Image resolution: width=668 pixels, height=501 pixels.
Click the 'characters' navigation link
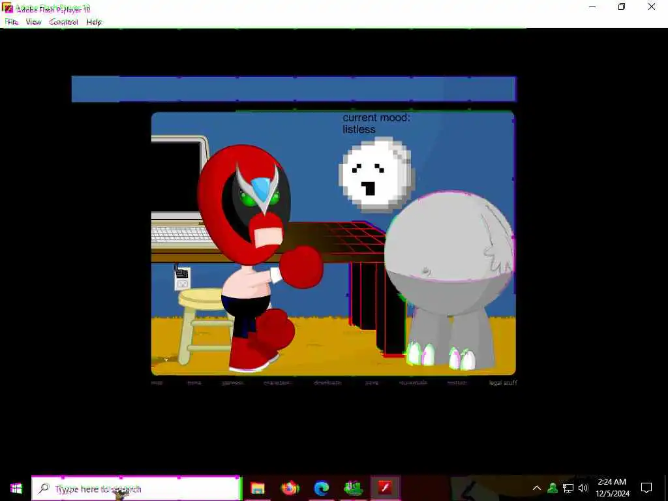[277, 383]
